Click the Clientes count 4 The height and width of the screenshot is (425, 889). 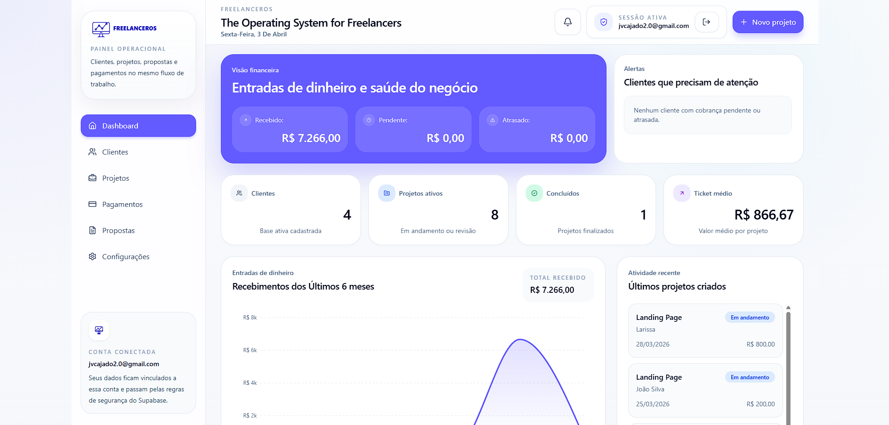coord(347,215)
